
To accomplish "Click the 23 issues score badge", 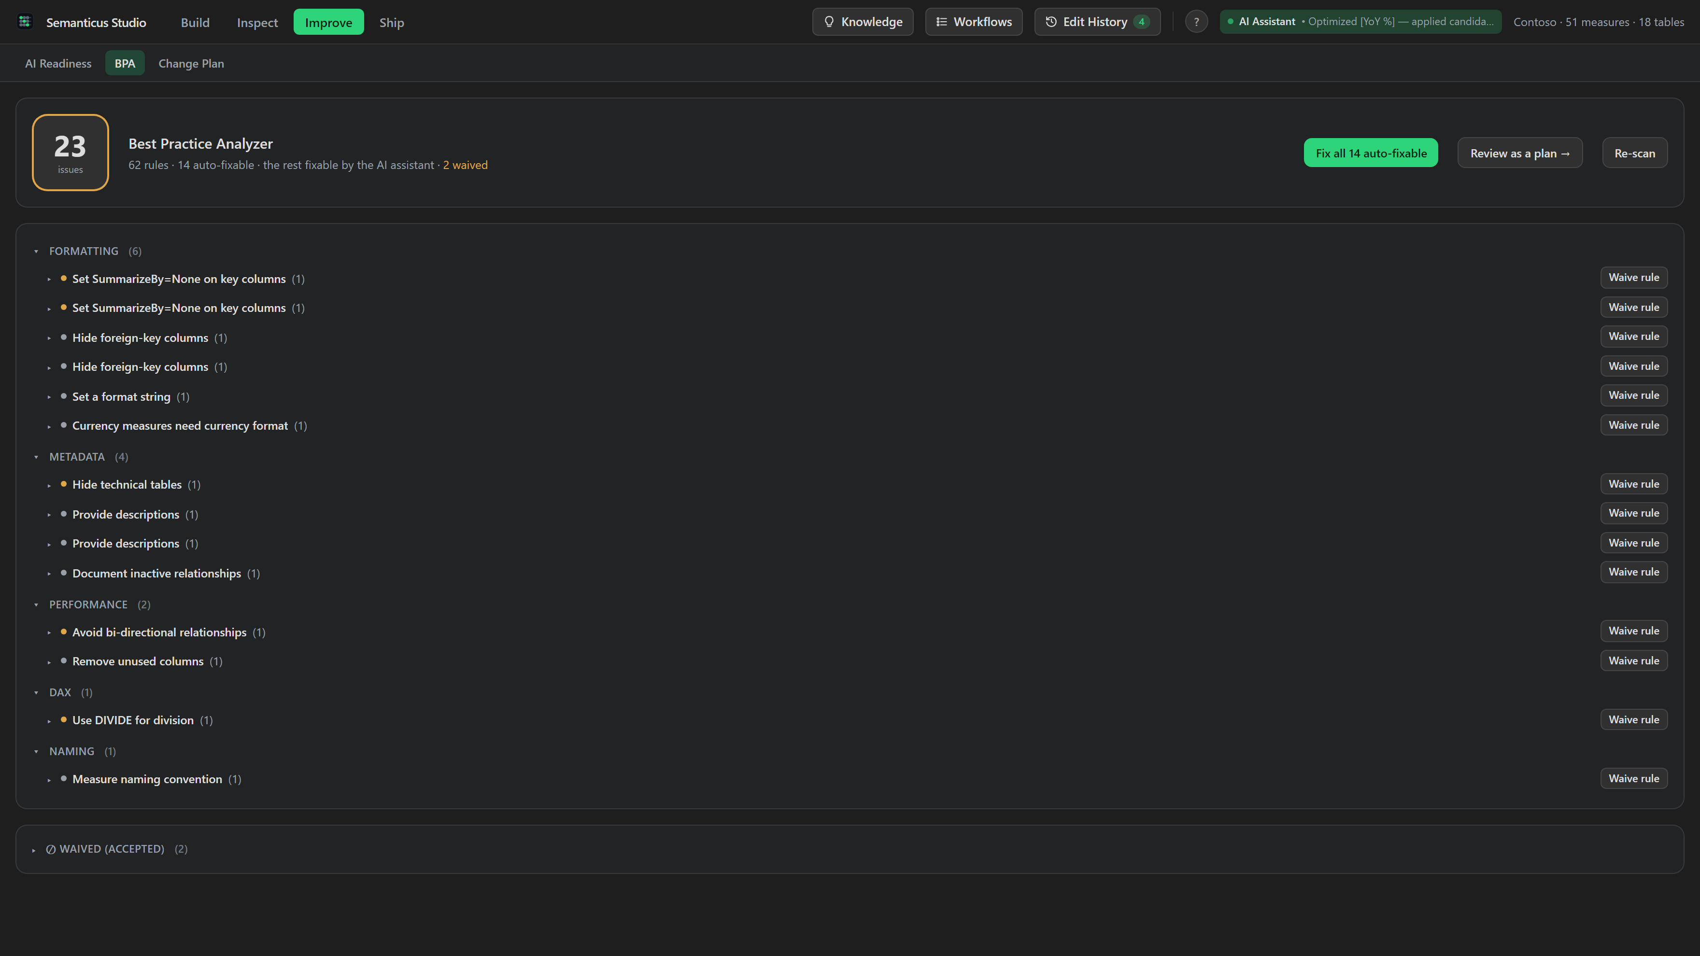I will tap(70, 153).
